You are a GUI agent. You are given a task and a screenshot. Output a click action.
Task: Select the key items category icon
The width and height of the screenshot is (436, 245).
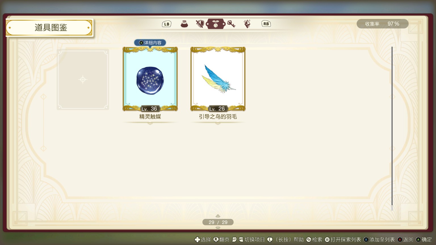tap(231, 24)
